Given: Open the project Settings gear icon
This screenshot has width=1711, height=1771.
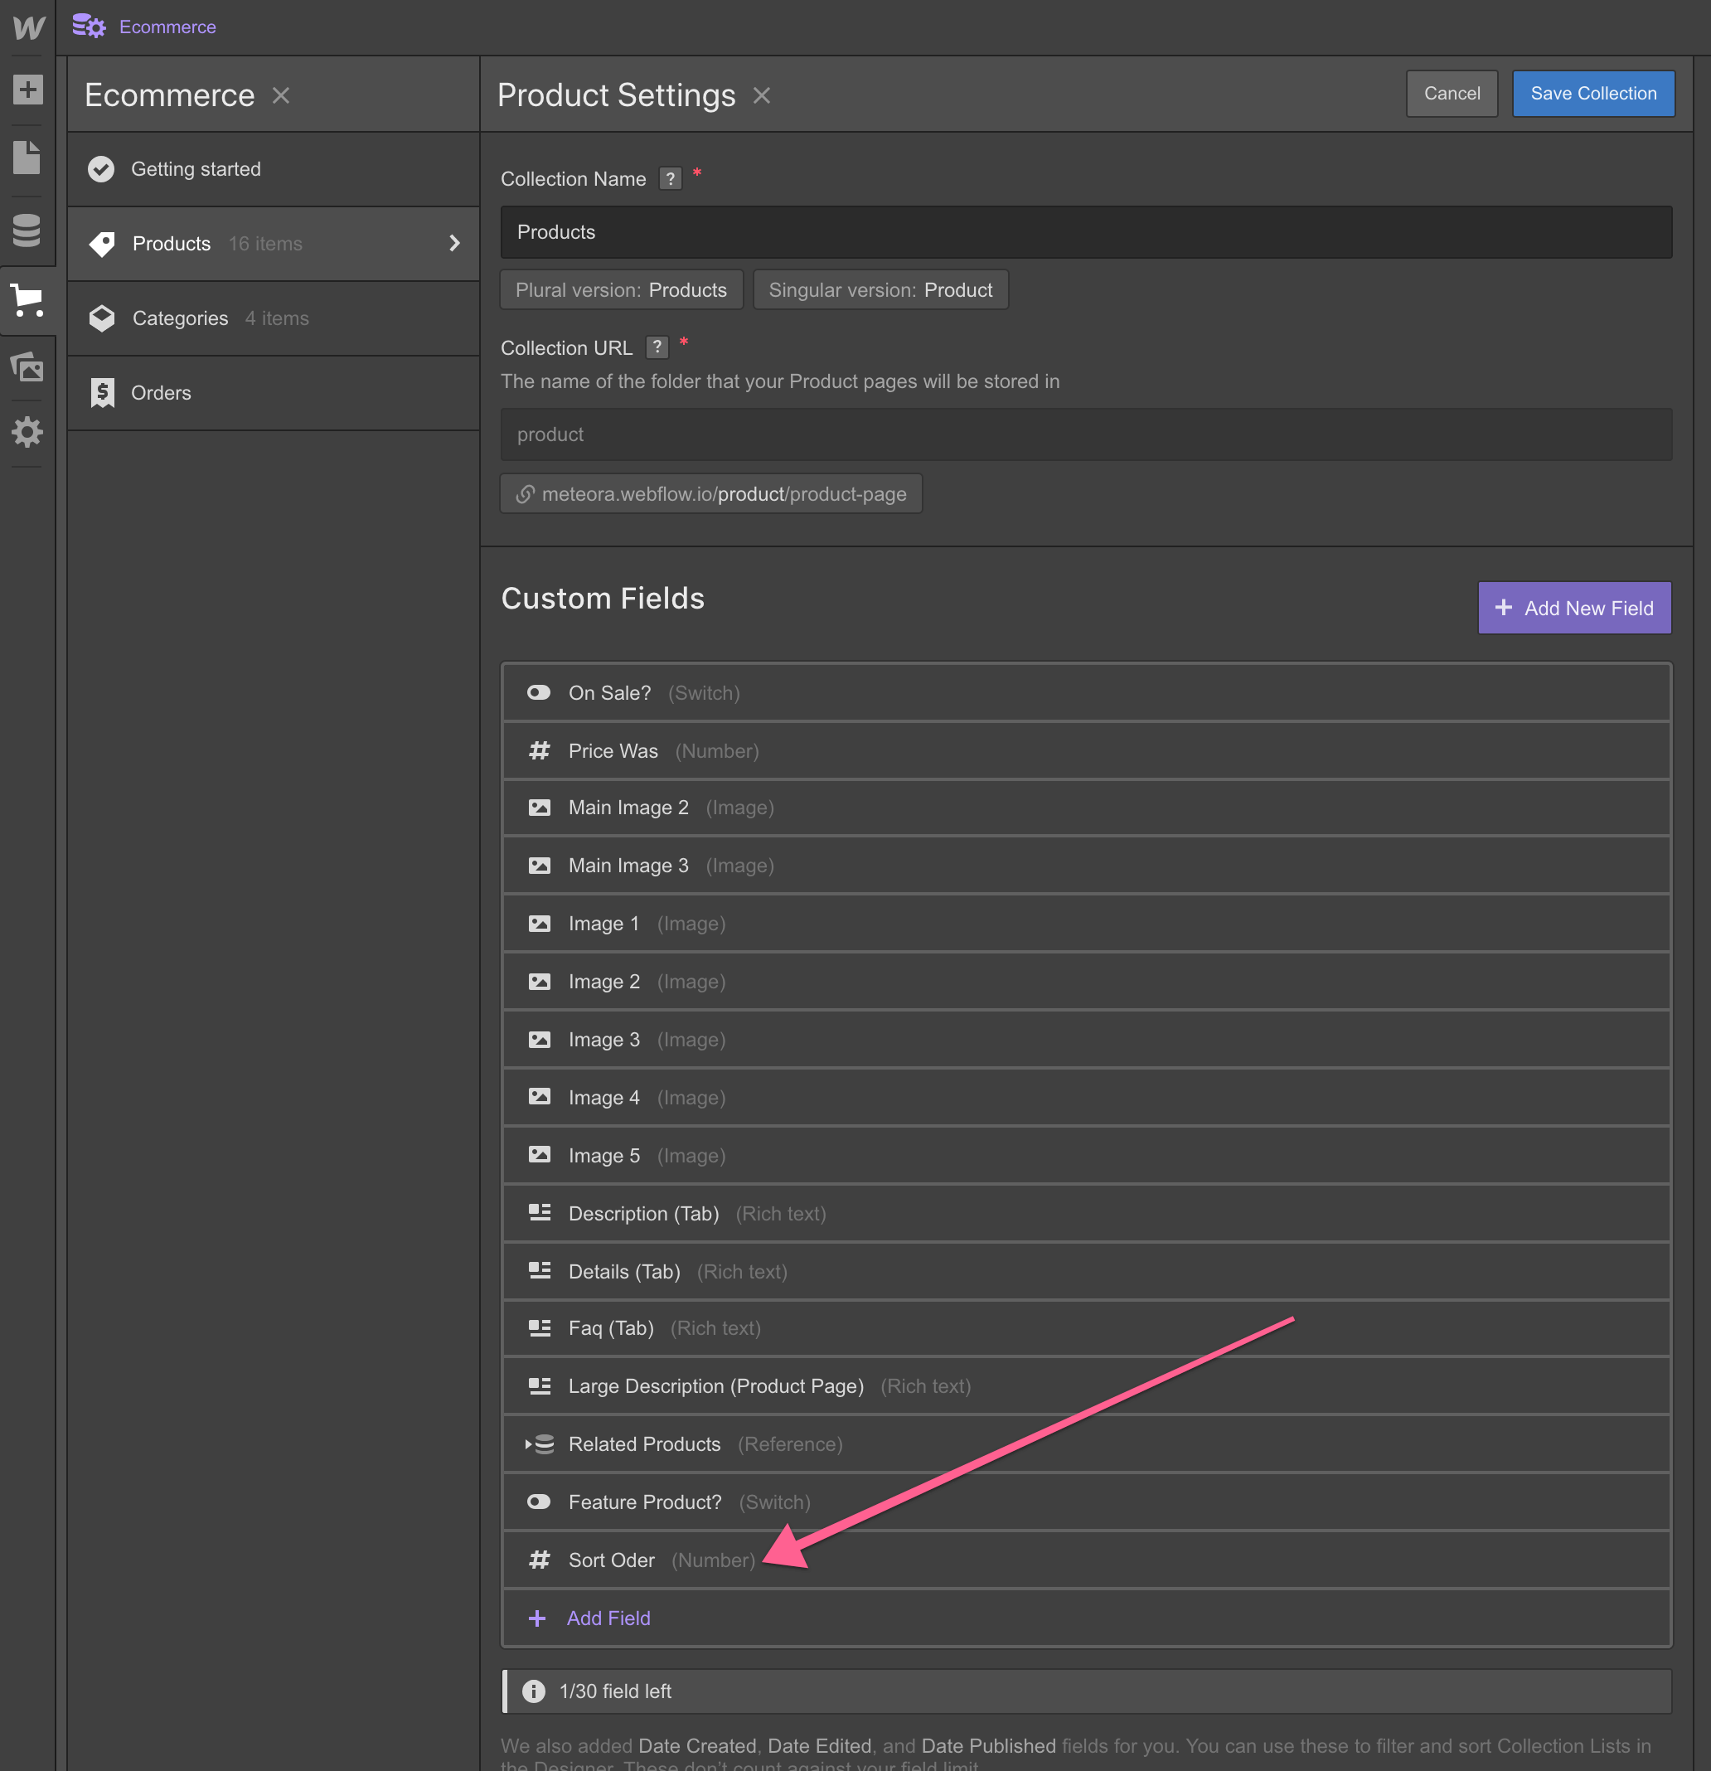Looking at the screenshot, I should 27,432.
